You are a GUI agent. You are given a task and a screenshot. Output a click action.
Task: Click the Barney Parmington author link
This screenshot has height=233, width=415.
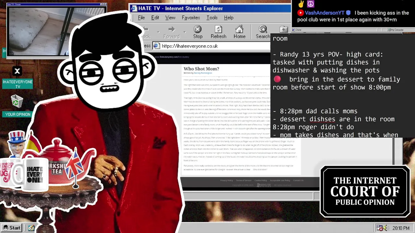(x=203, y=73)
